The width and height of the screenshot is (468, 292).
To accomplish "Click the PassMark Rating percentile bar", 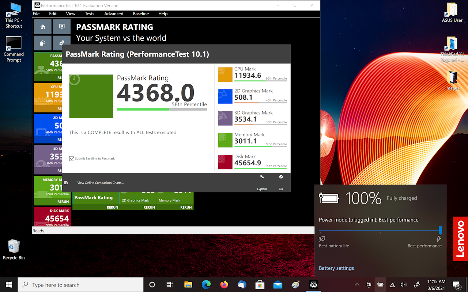I will coord(162,109).
